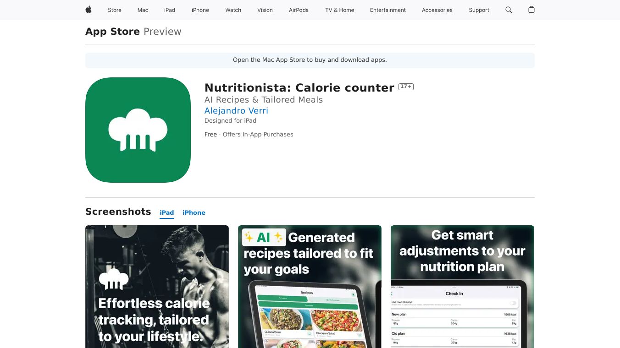620x348 pixels.
Task: Click the Apple logo icon
Action: [89, 10]
